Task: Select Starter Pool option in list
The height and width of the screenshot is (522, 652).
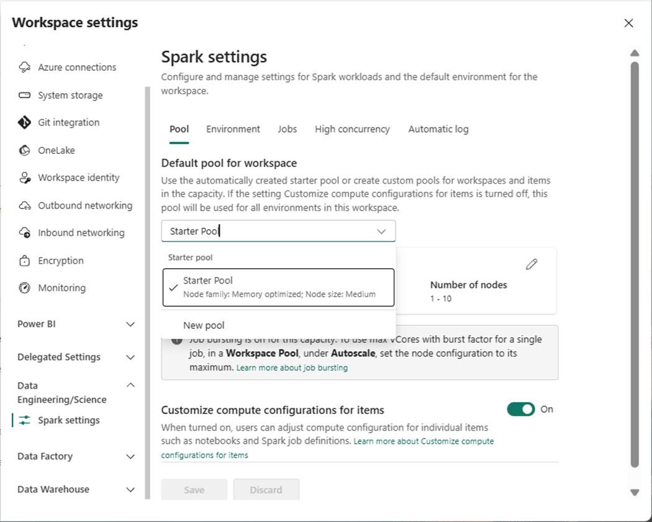Action: pos(278,287)
